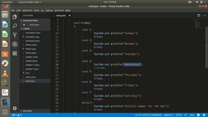Open the Debug menu

(49, 10)
